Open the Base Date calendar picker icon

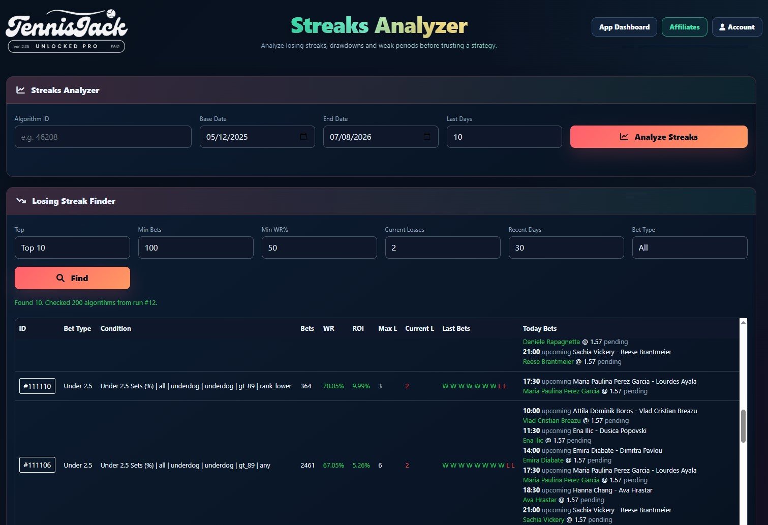303,137
